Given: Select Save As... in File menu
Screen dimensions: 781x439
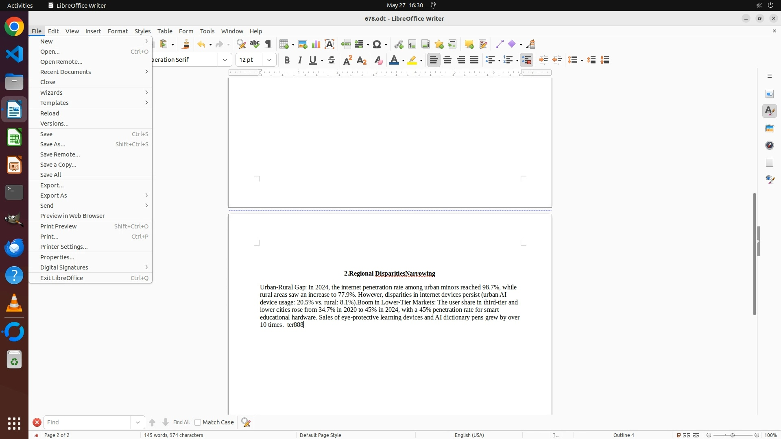Looking at the screenshot, I should tap(53, 144).
